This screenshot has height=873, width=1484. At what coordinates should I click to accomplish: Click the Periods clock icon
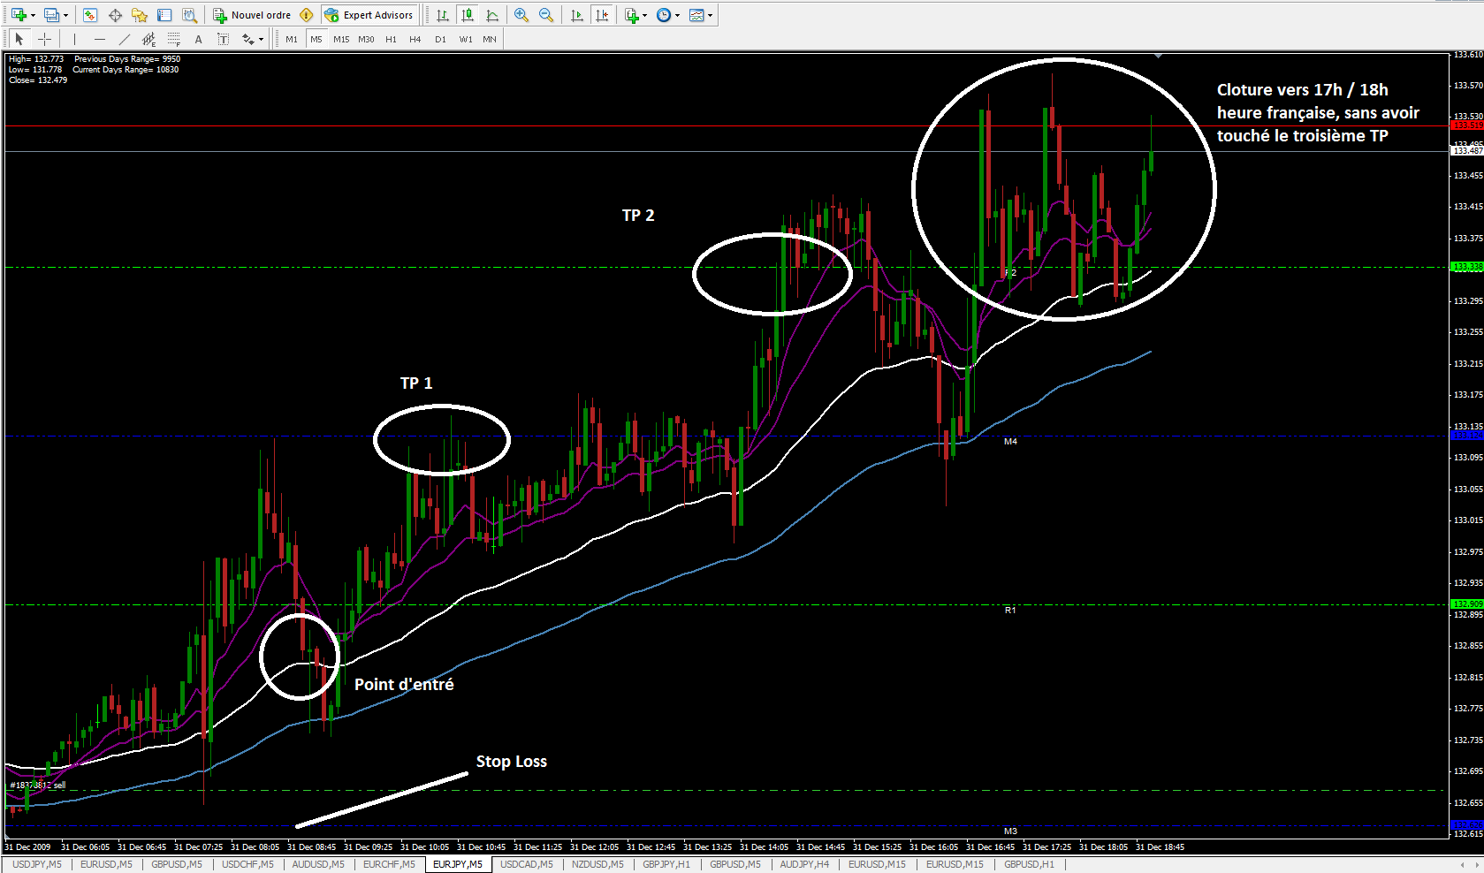coord(664,15)
